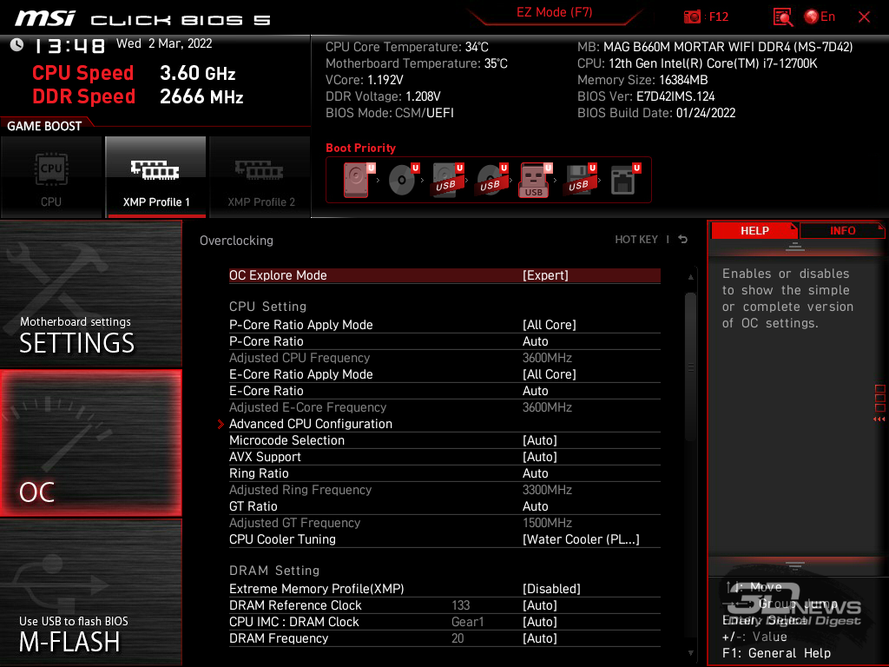Select the P-Core Ratio Auto field
The image size is (889, 667).
[444, 341]
